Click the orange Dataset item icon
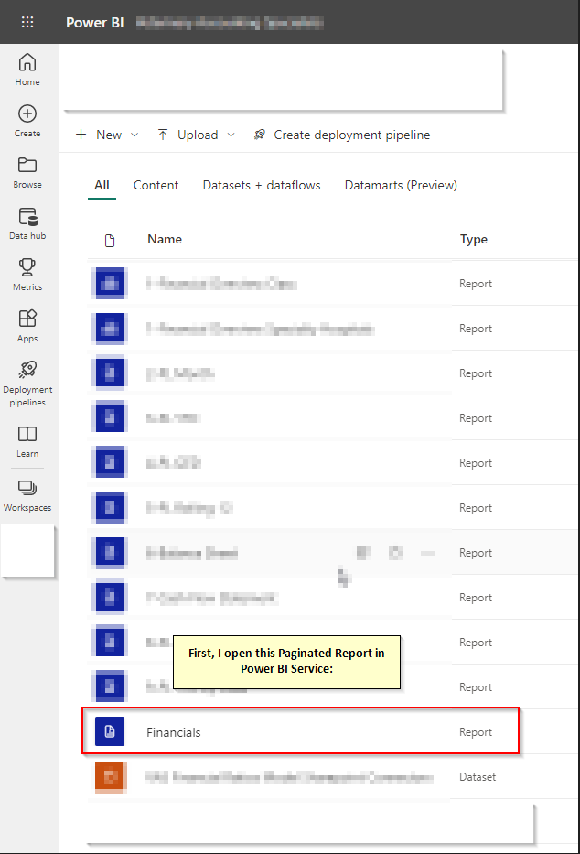Image resolution: width=580 pixels, height=854 pixels. (110, 777)
